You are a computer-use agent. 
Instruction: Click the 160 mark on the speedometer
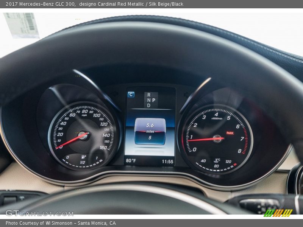click(x=103, y=148)
